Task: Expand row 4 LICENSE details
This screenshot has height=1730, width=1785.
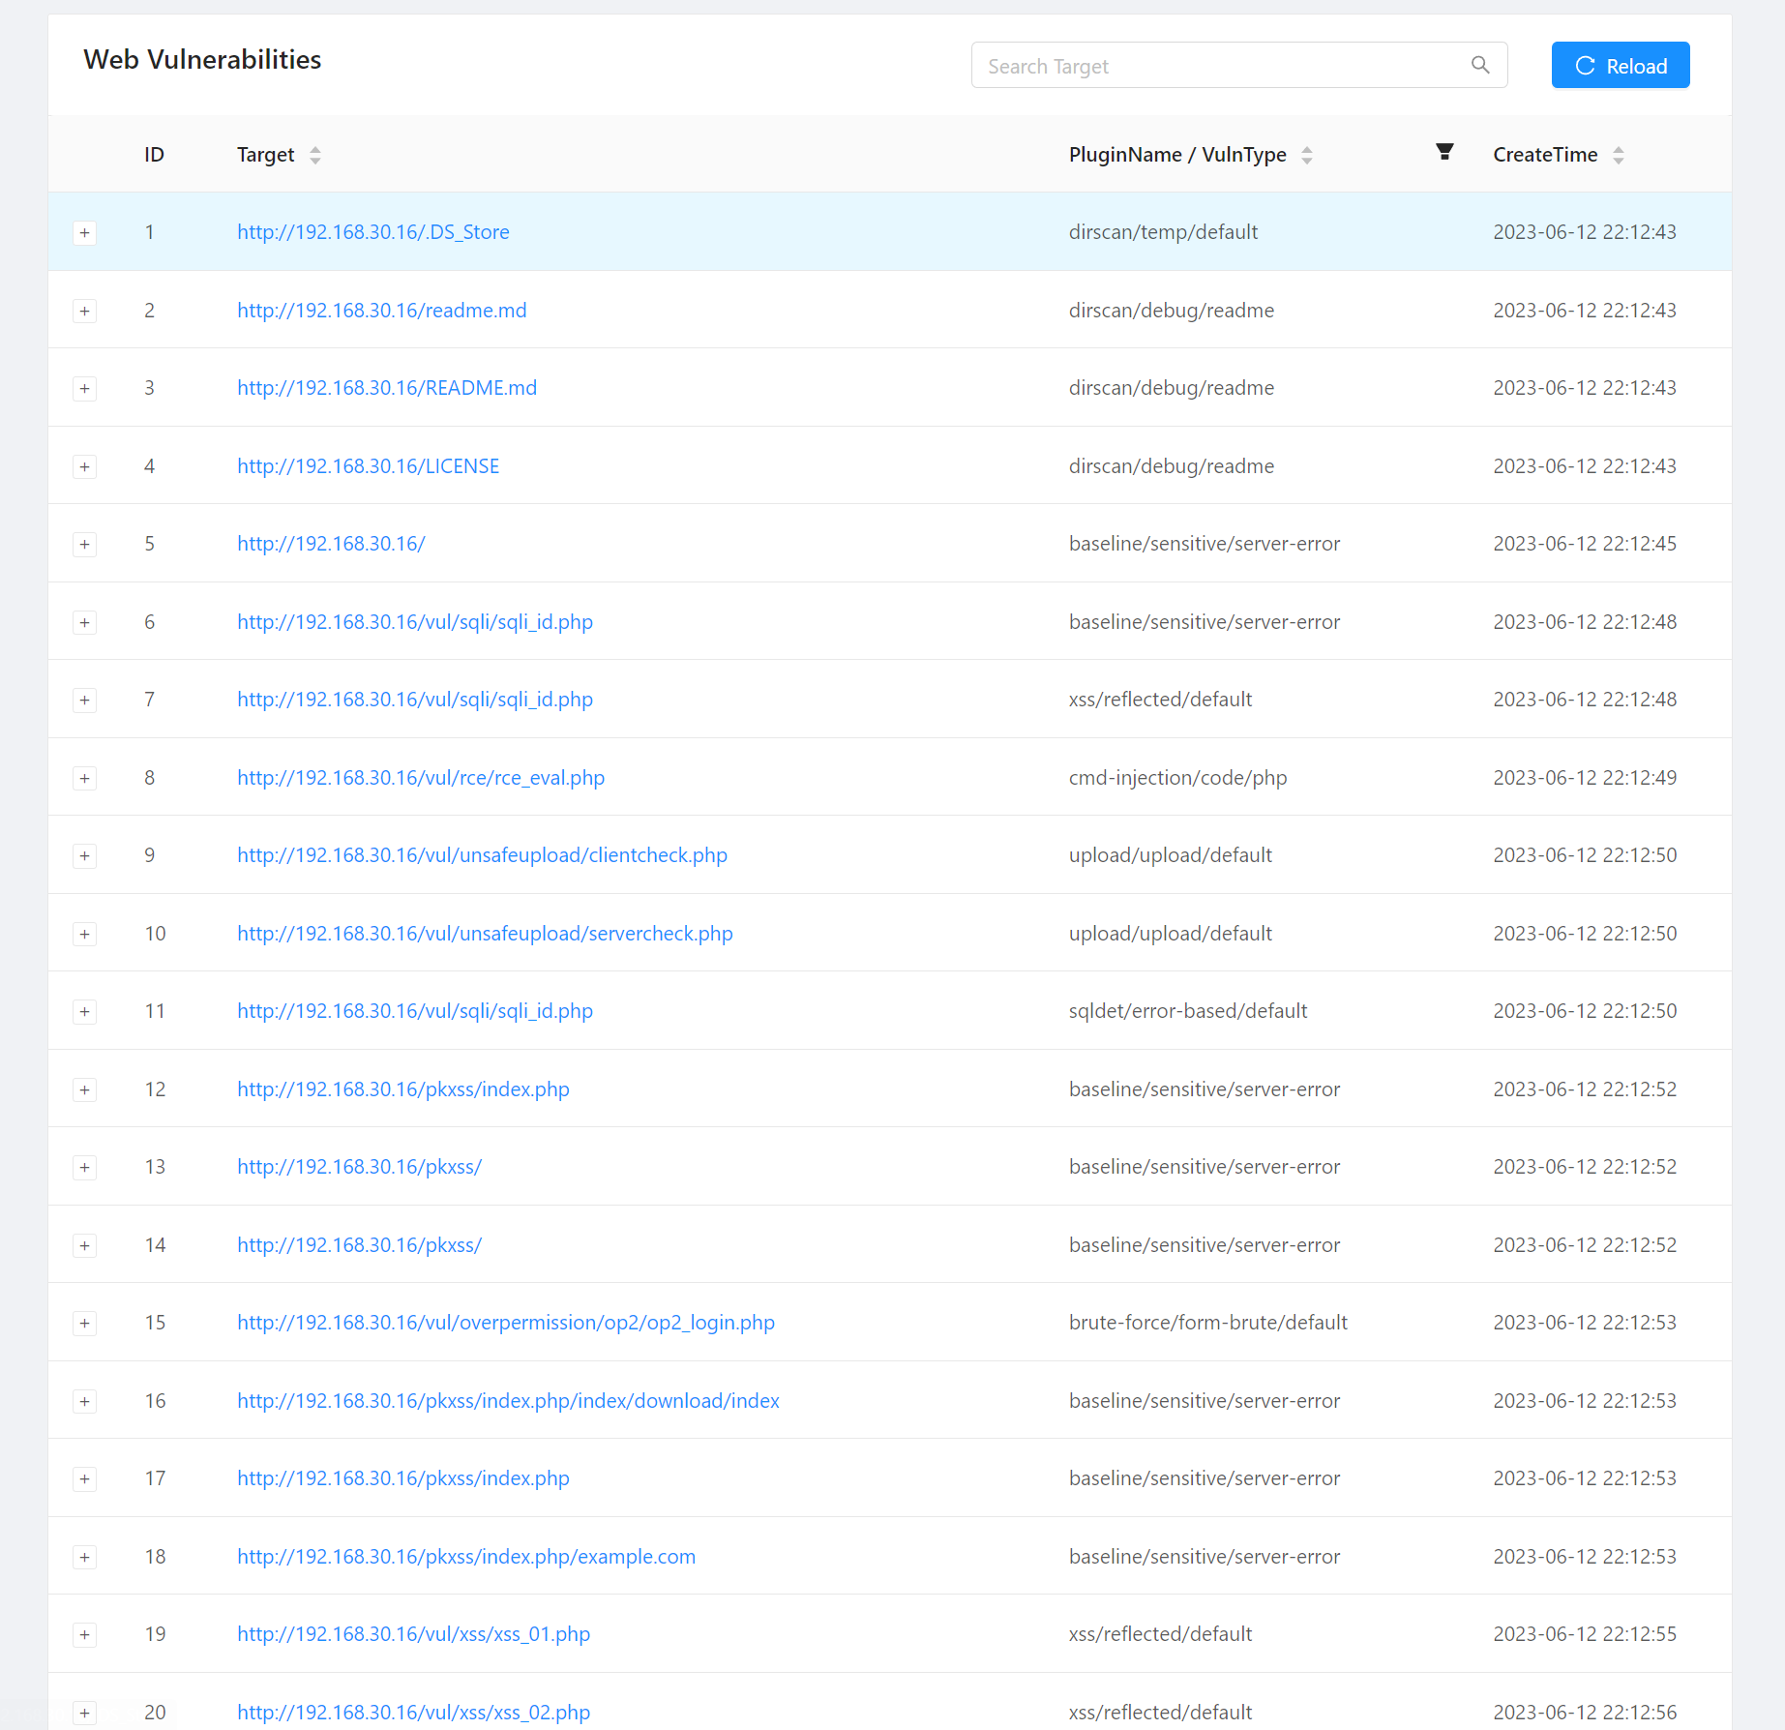Action: pyautogui.click(x=85, y=466)
